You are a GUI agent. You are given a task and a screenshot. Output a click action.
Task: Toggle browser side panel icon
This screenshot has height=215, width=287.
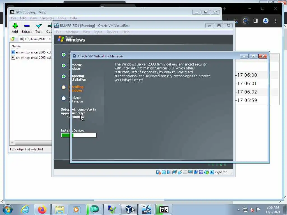pos(256,21)
